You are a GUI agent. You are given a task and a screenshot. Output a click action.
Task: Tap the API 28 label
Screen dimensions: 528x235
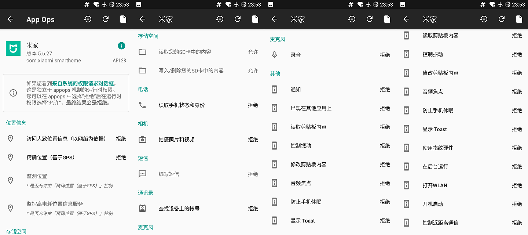(119, 61)
